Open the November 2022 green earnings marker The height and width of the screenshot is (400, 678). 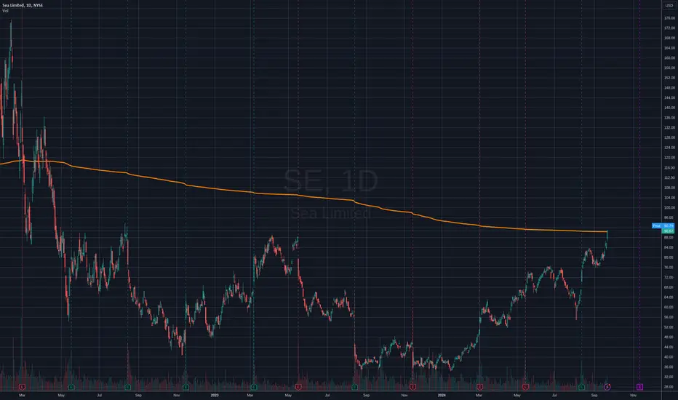(186, 387)
